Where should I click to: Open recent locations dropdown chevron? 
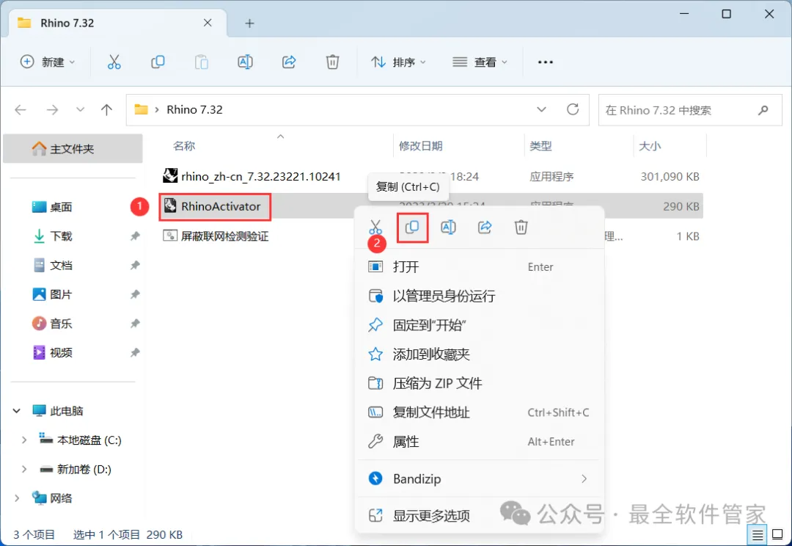[80, 109]
